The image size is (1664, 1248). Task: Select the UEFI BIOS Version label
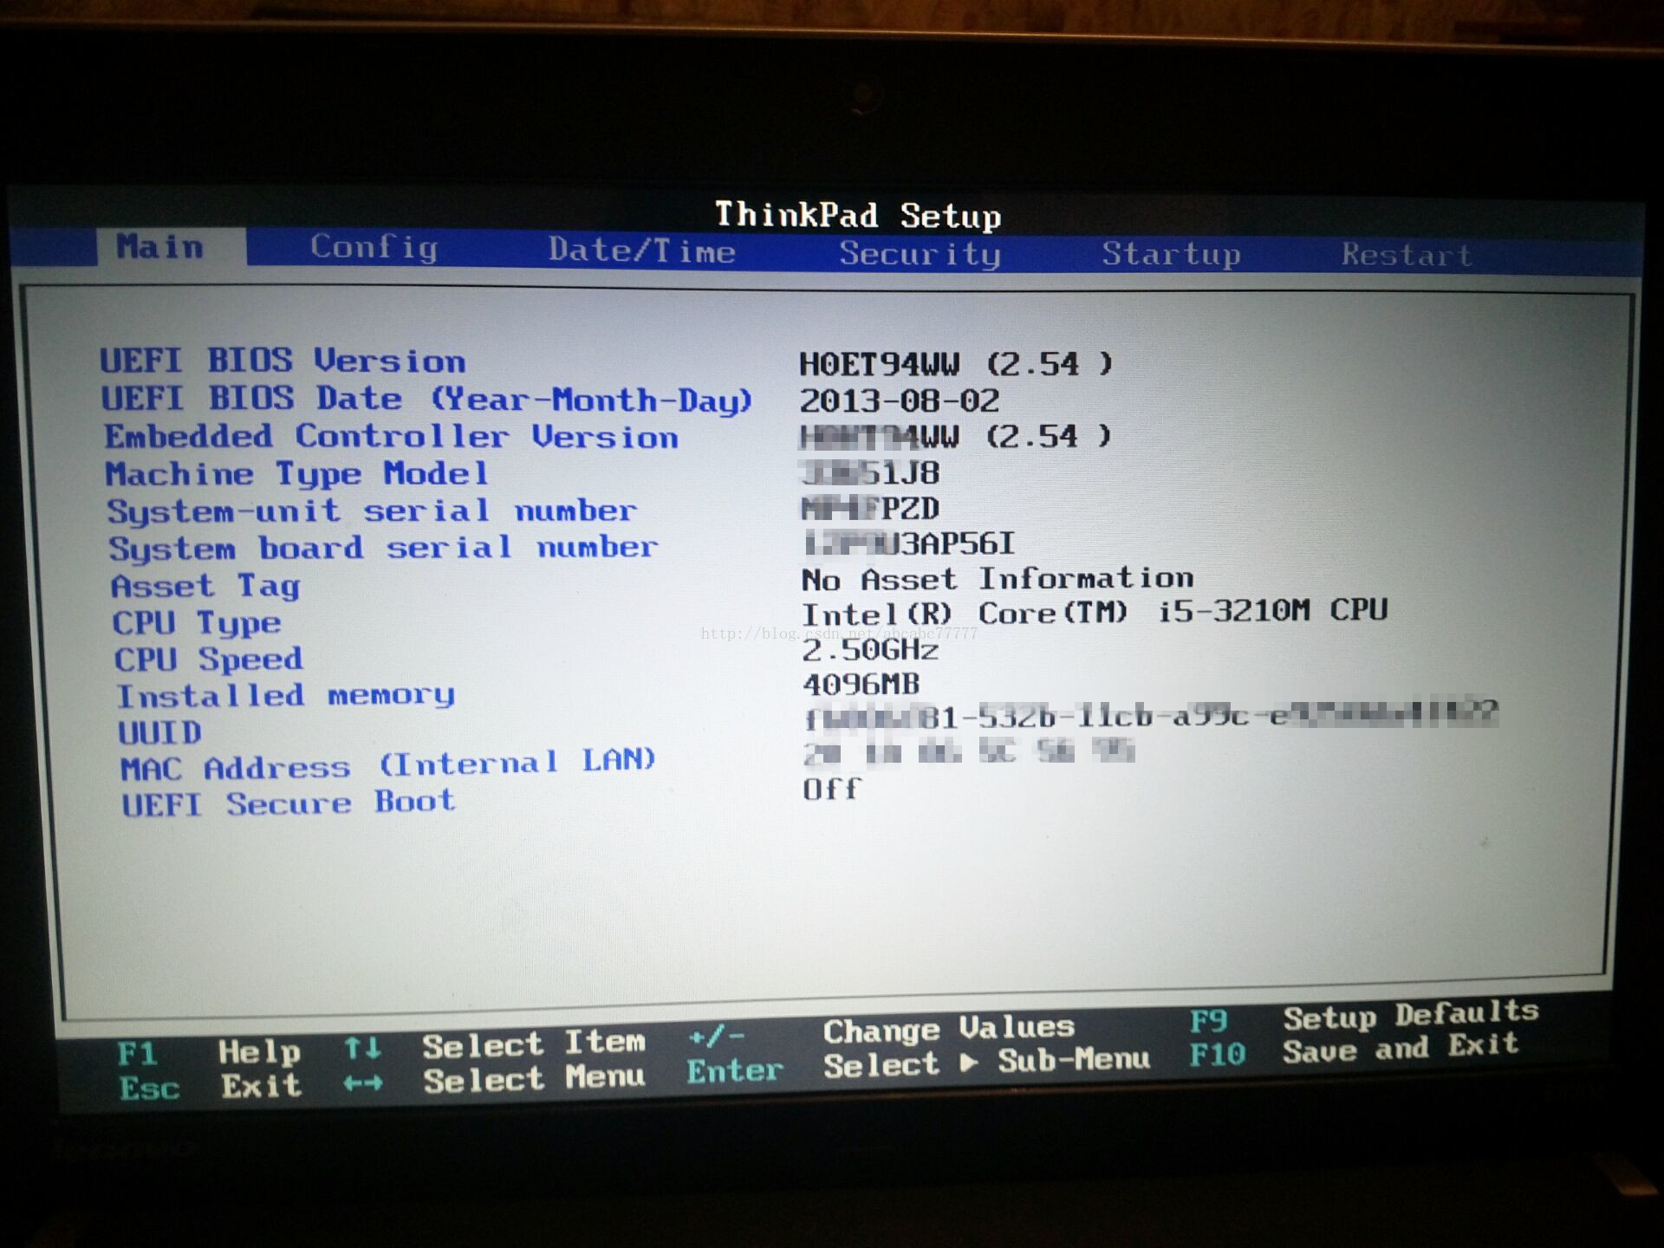pos(283,361)
